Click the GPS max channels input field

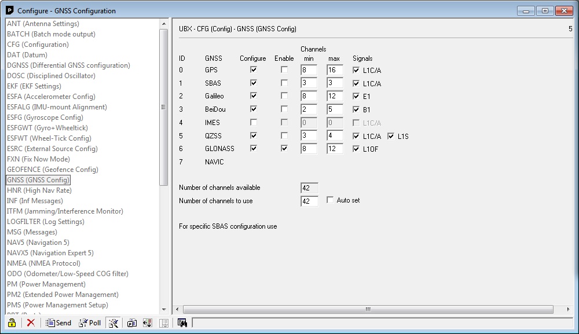pos(334,70)
